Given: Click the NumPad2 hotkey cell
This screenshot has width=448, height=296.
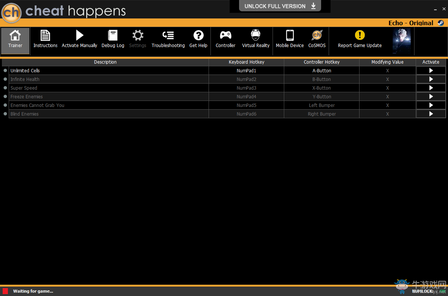Looking at the screenshot, I should coord(247,79).
